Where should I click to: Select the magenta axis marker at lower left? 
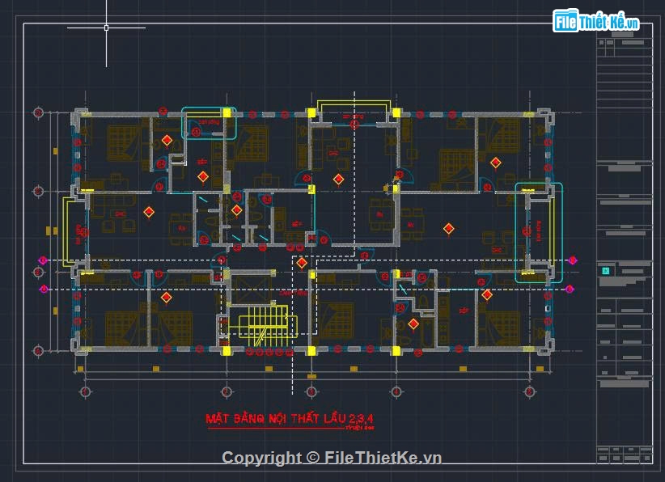44,289
